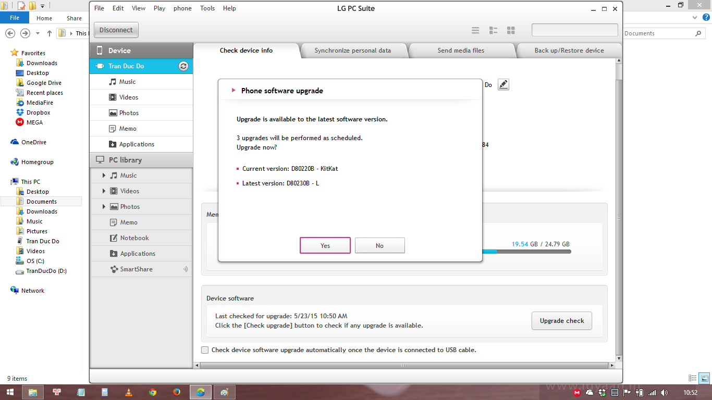712x400 pixels.
Task: Open Network in Explorer navigation pane
Action: tap(32, 291)
